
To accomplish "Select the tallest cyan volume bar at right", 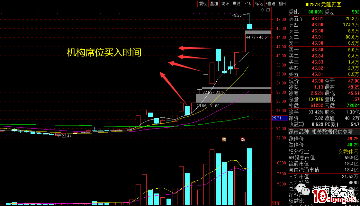I will (249, 176).
